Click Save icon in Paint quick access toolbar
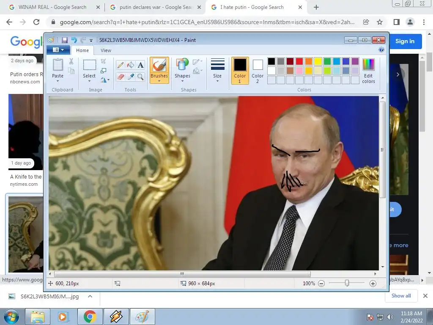The image size is (433, 325). coord(64,40)
